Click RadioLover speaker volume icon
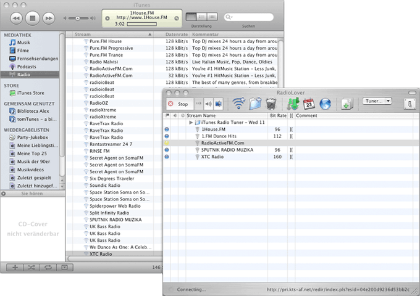 coord(208,104)
